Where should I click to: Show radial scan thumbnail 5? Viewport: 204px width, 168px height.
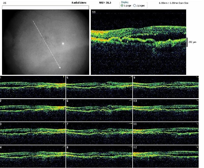tap(99, 87)
